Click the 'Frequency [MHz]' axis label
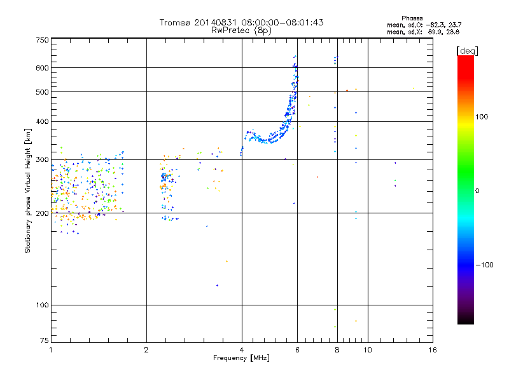 (241, 358)
